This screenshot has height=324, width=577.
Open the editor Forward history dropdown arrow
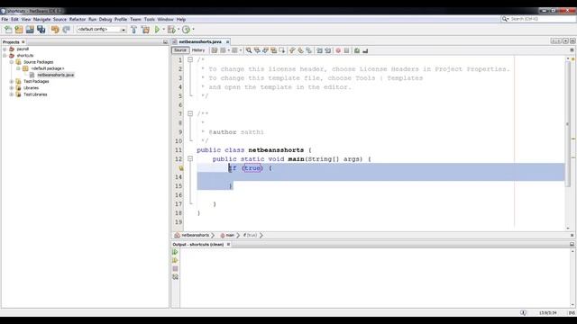pyautogui.click(x=241, y=50)
